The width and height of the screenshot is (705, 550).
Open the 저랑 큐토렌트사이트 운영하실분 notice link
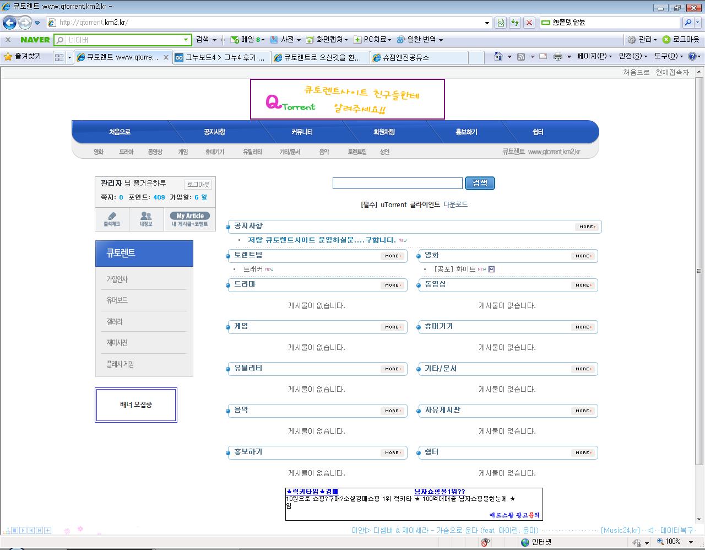pyautogui.click(x=322, y=240)
